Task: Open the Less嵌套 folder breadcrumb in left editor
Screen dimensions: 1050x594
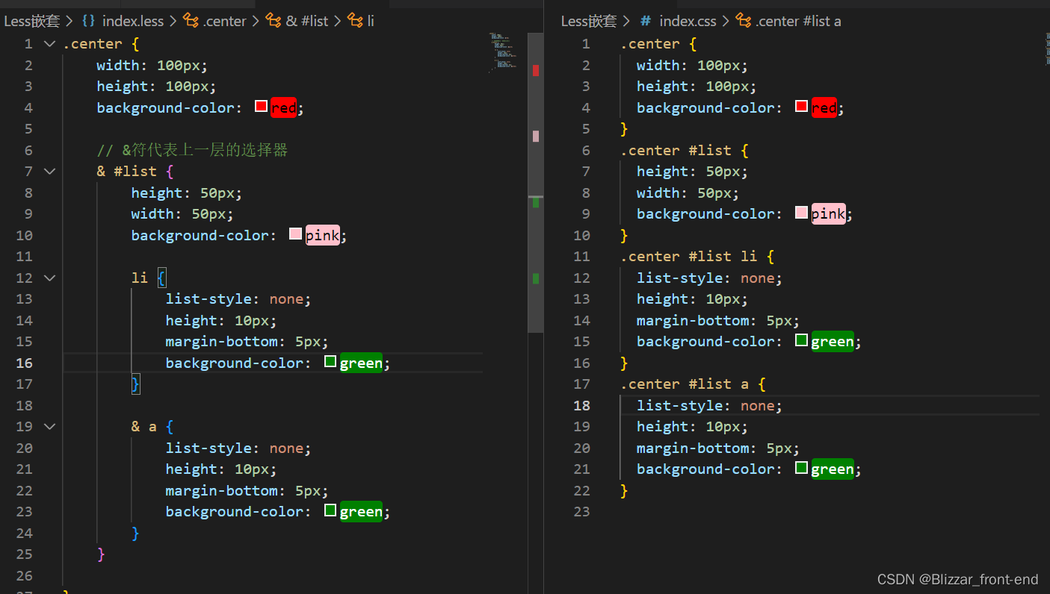Action: pos(32,21)
